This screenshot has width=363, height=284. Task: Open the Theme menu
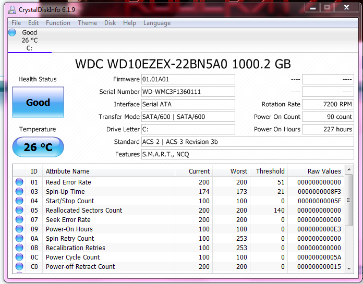[88, 23]
